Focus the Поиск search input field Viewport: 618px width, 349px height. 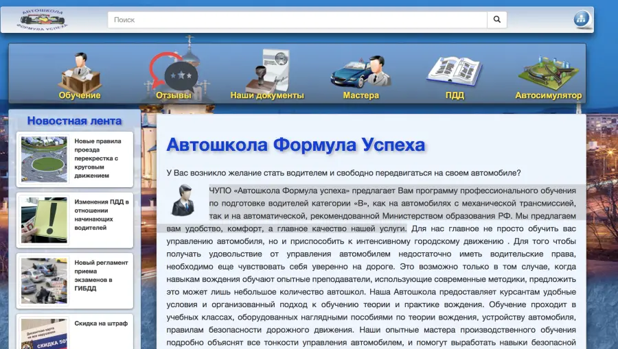(x=297, y=20)
